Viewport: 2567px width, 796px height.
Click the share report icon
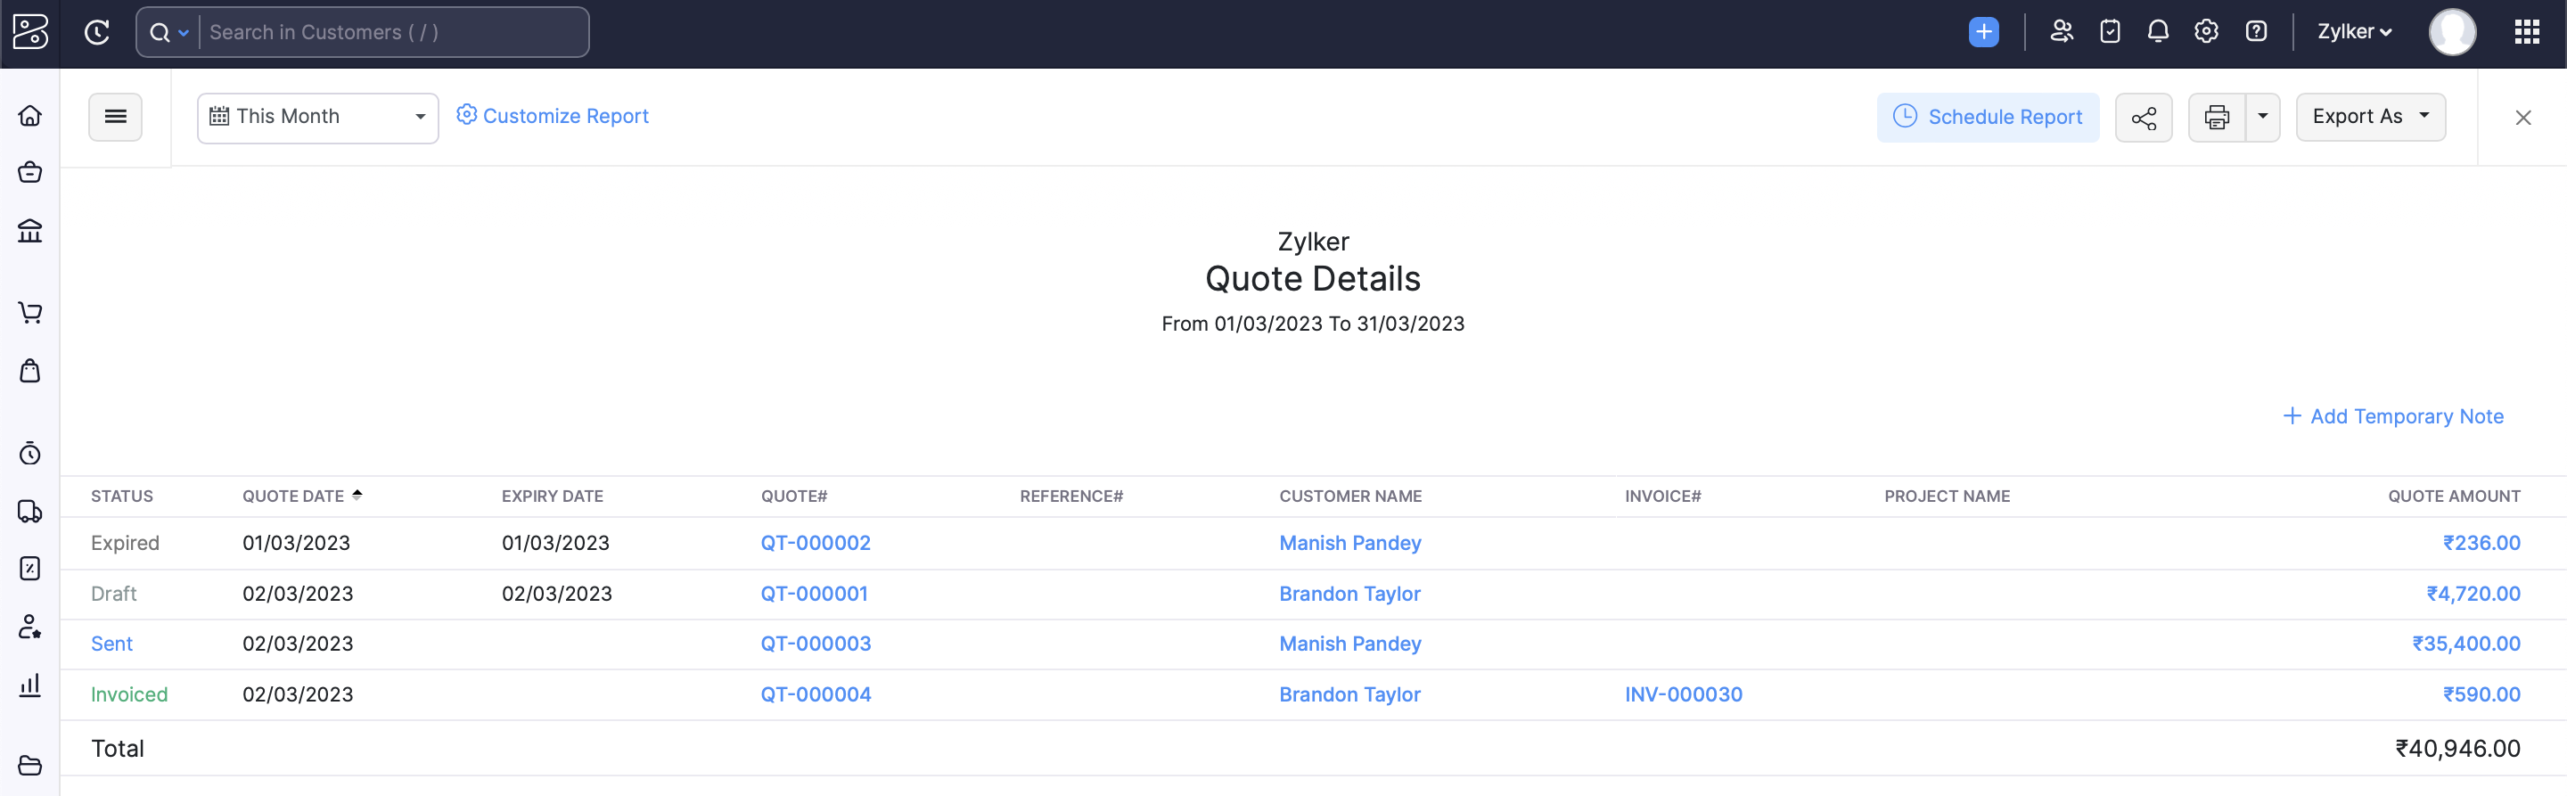click(x=2144, y=118)
